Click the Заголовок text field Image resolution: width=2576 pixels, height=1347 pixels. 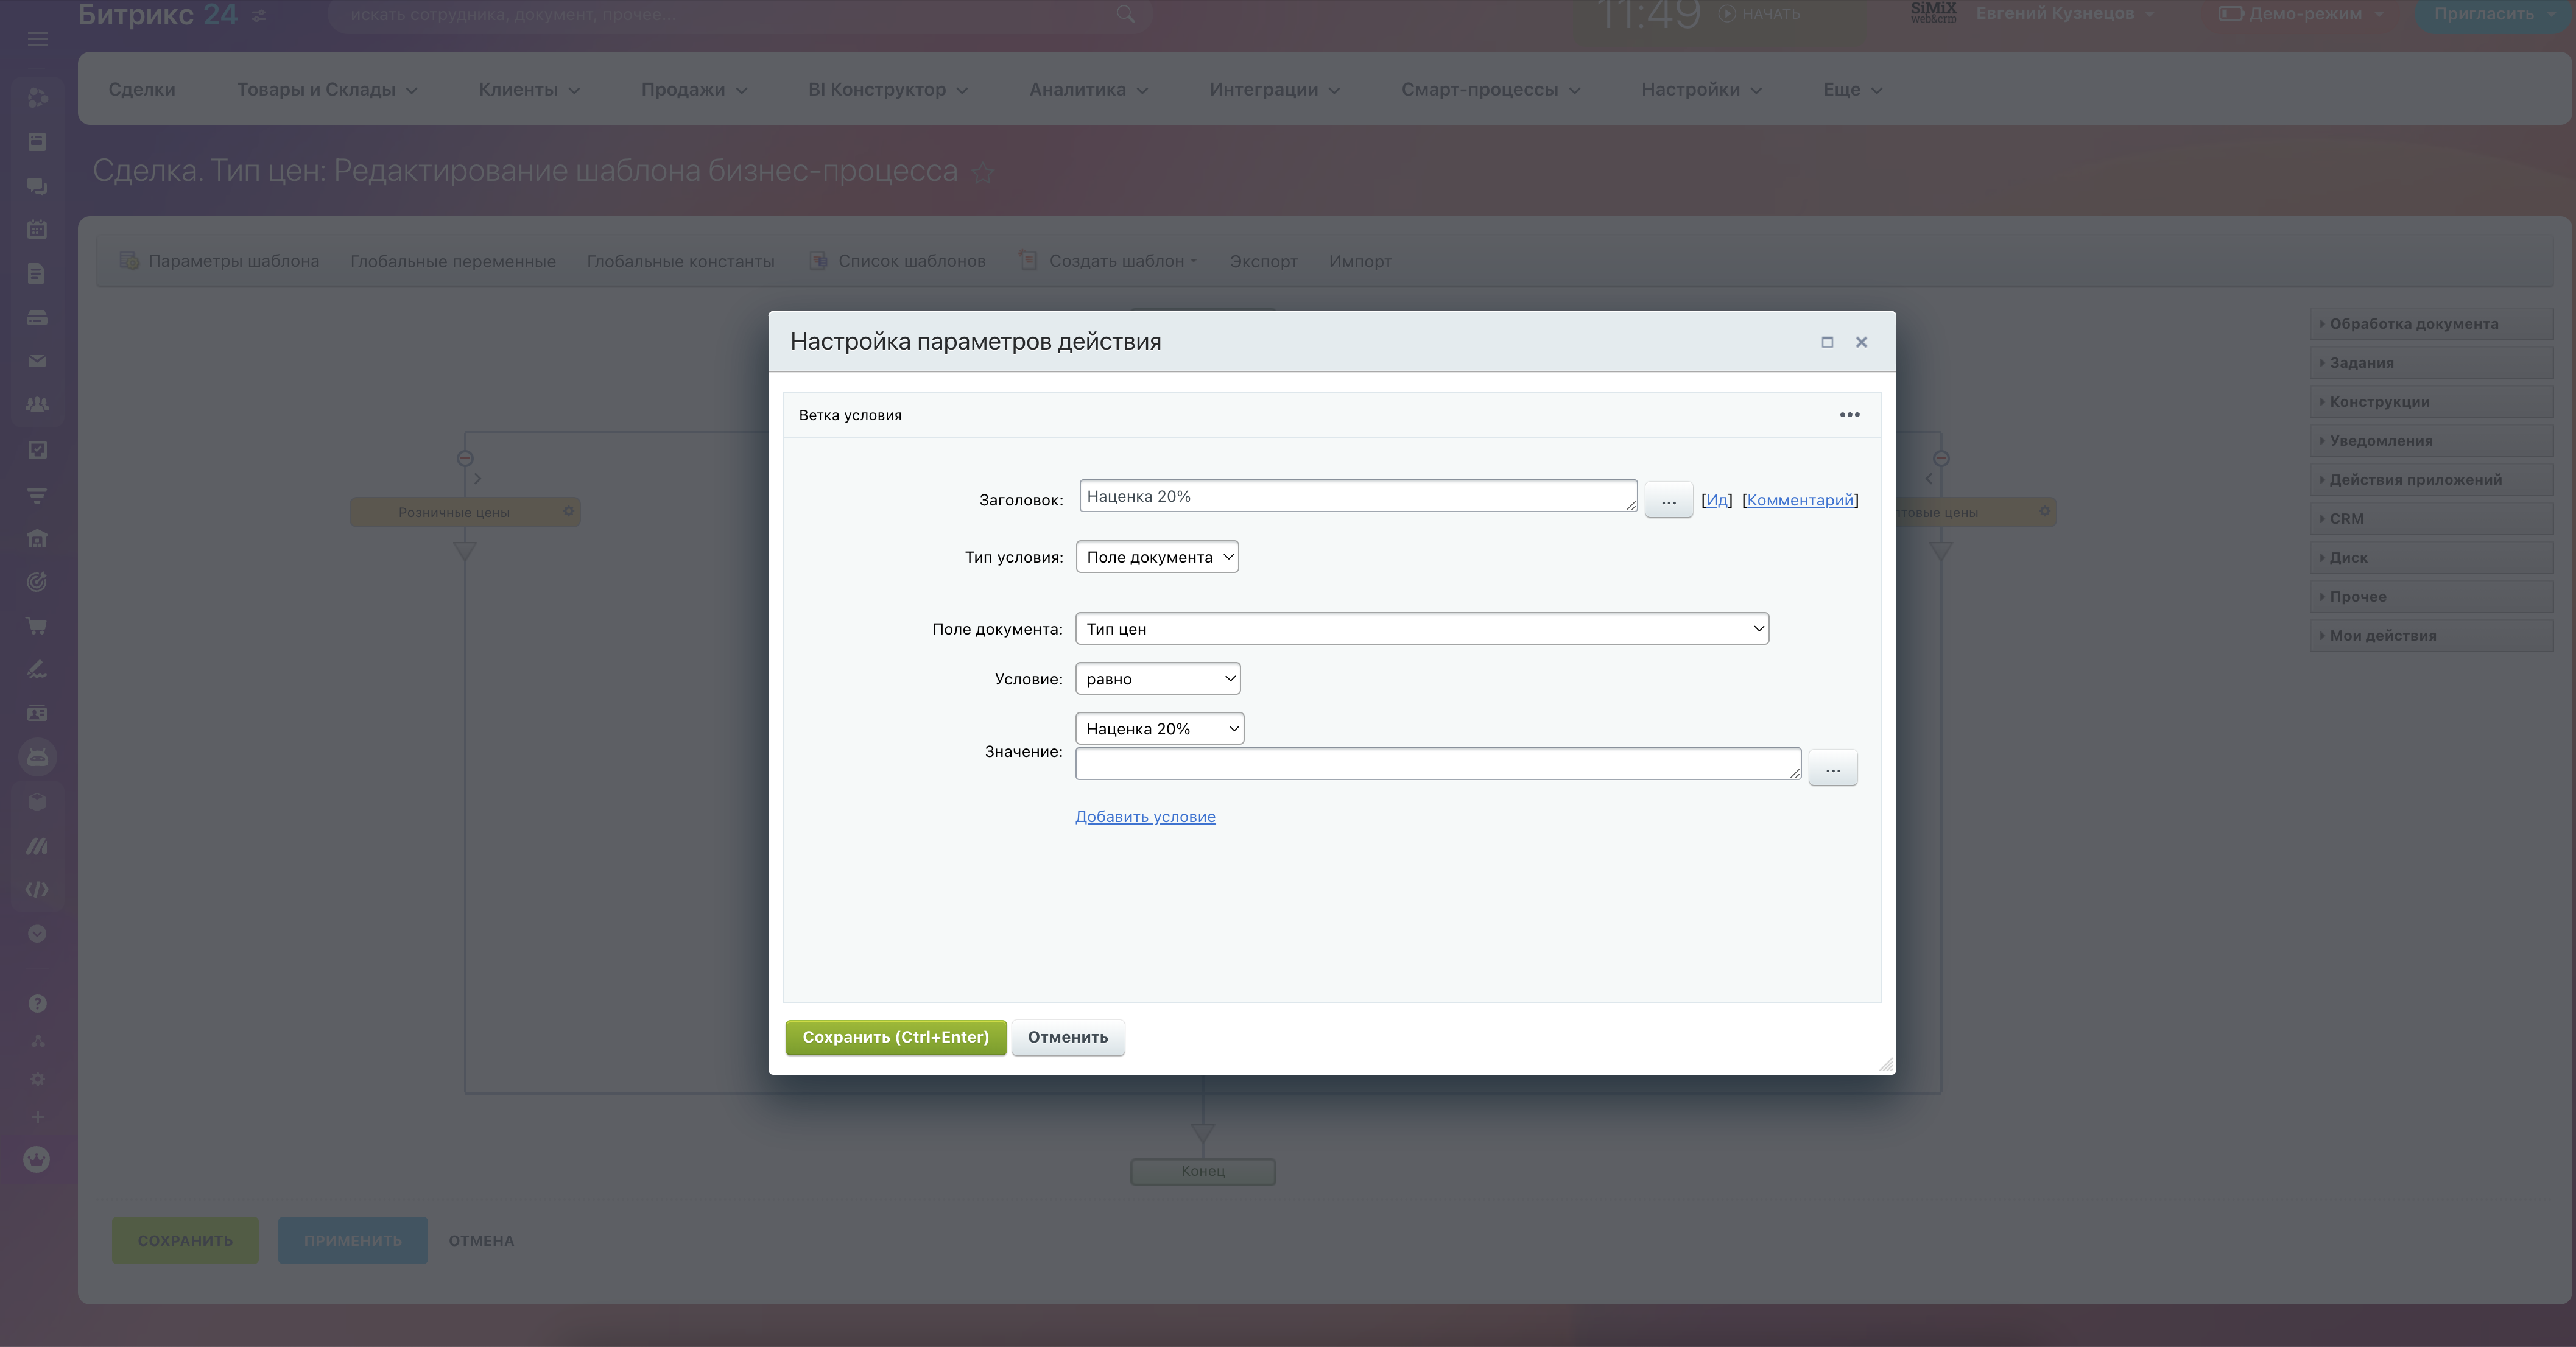[x=1356, y=496]
